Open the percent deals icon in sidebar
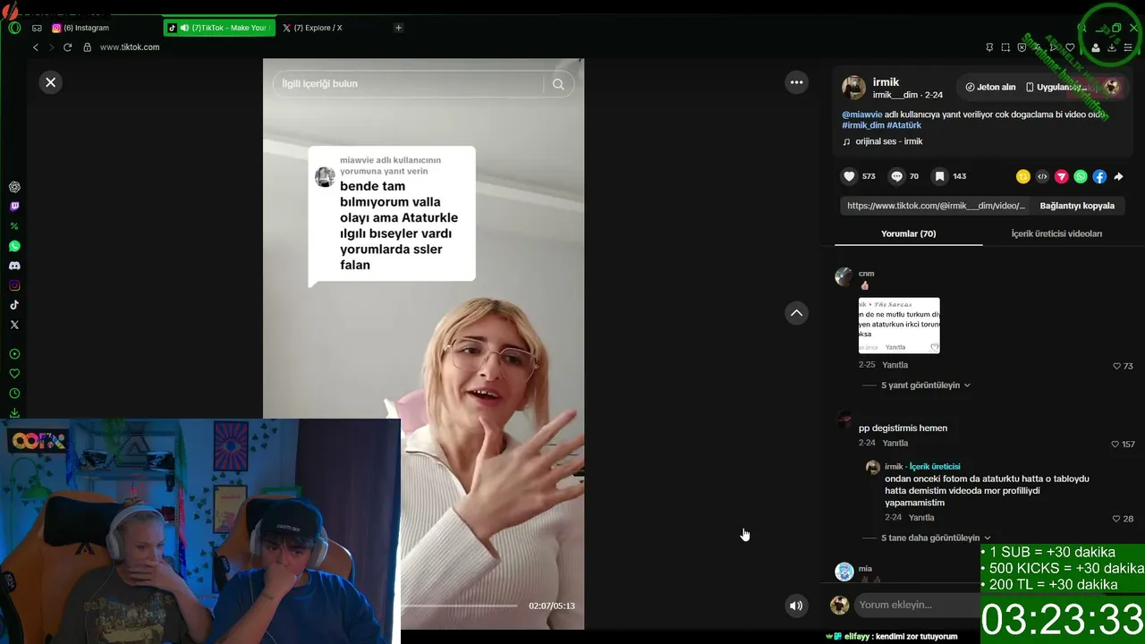 pyautogui.click(x=14, y=226)
